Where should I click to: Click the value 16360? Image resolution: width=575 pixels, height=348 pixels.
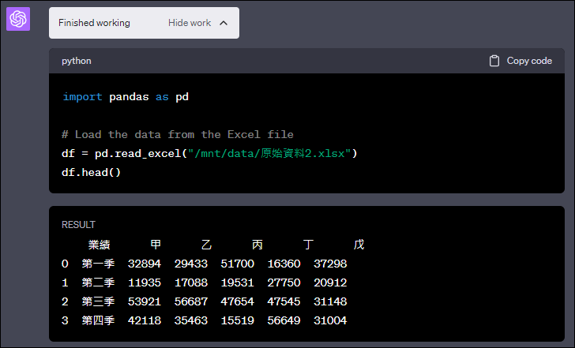(284, 264)
